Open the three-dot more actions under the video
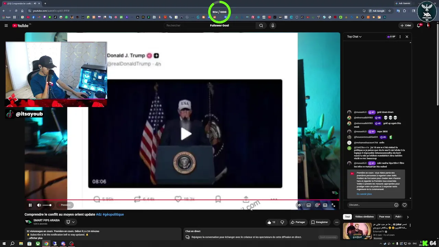This screenshot has height=247, width=439. pos(336,222)
